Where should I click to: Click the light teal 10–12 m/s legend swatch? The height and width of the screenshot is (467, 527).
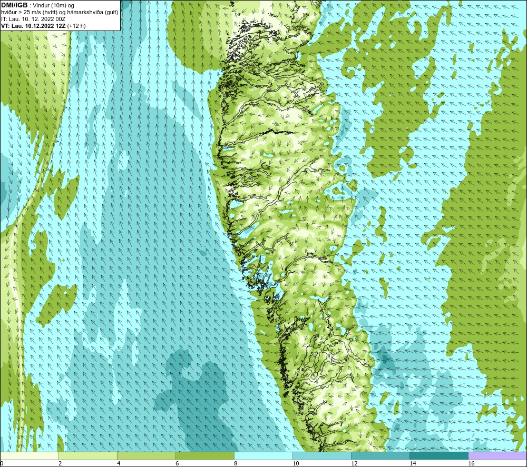tap(322, 455)
